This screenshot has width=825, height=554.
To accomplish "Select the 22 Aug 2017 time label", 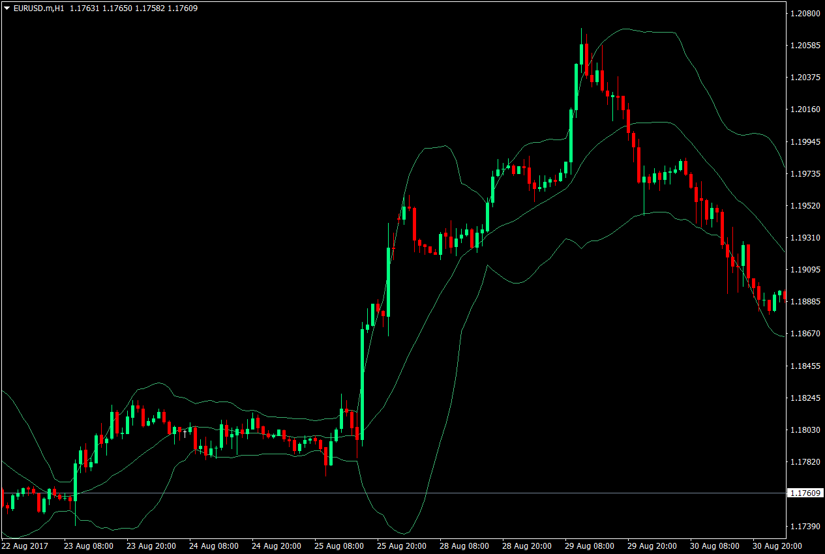I will point(23,547).
